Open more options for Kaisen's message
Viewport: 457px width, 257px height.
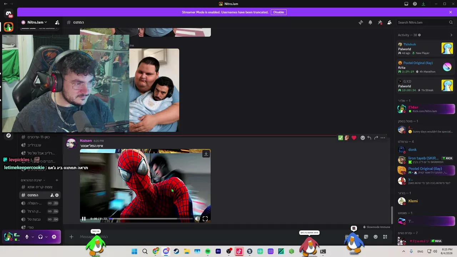(383, 138)
